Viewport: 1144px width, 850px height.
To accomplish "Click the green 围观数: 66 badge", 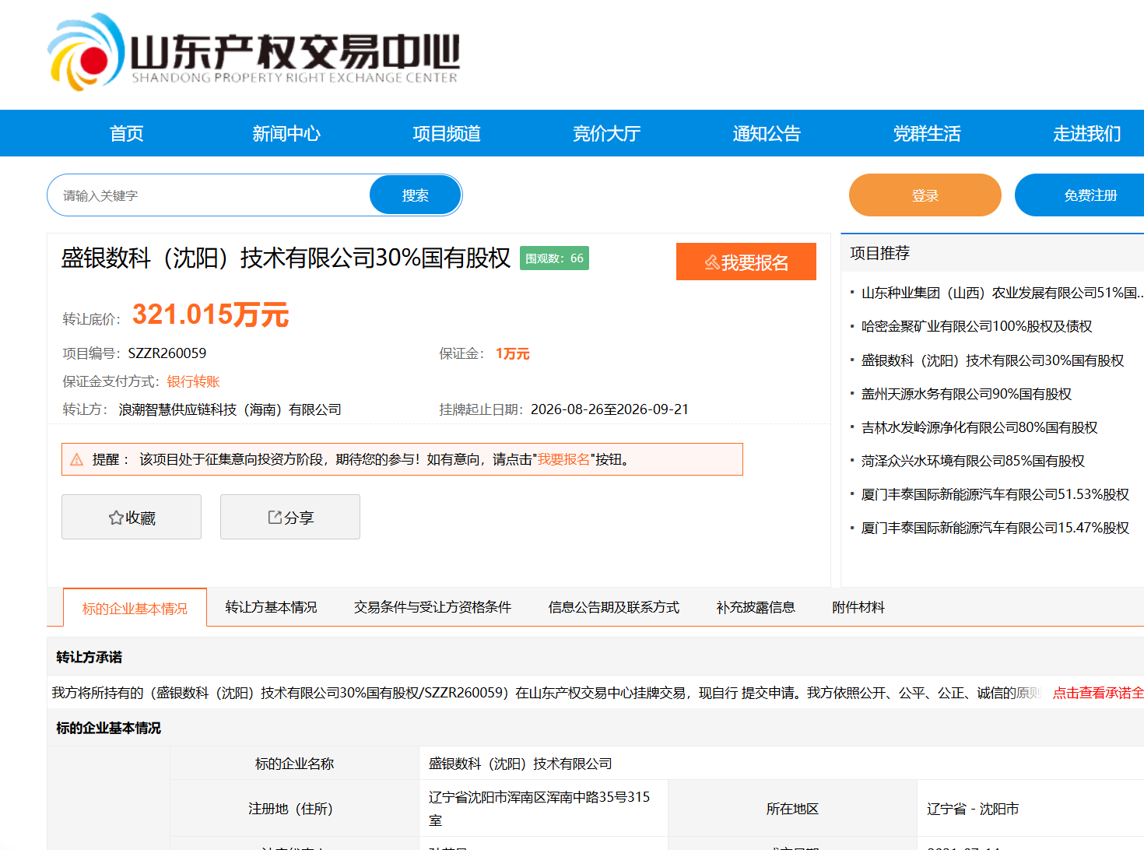I will [x=554, y=258].
